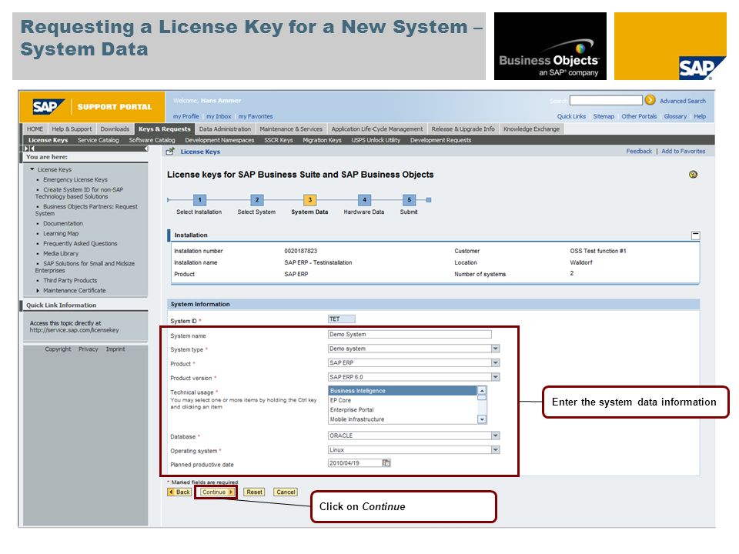Click Emergency License Keys in sidebar

[75, 179]
